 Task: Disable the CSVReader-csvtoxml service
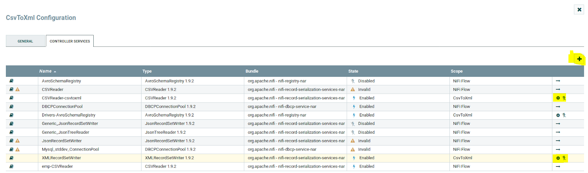(564, 98)
